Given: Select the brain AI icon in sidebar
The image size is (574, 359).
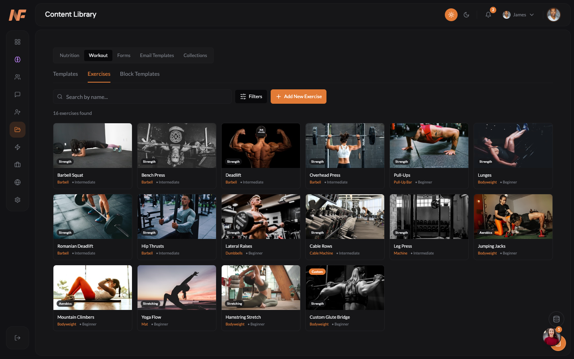Looking at the screenshot, I should pyautogui.click(x=18, y=59).
